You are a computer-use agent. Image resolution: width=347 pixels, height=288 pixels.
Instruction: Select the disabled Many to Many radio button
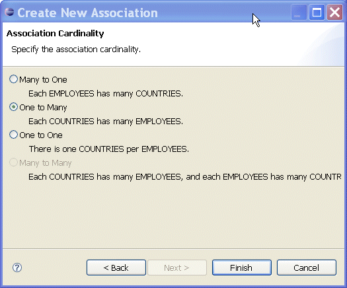coord(13,162)
